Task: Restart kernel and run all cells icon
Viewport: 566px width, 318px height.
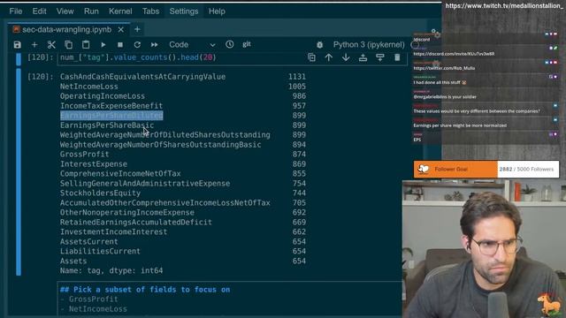Action: point(155,45)
